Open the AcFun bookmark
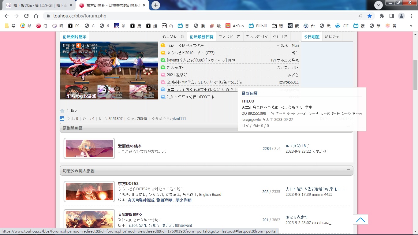Screen dimensions: 418x235 [235, 26]
